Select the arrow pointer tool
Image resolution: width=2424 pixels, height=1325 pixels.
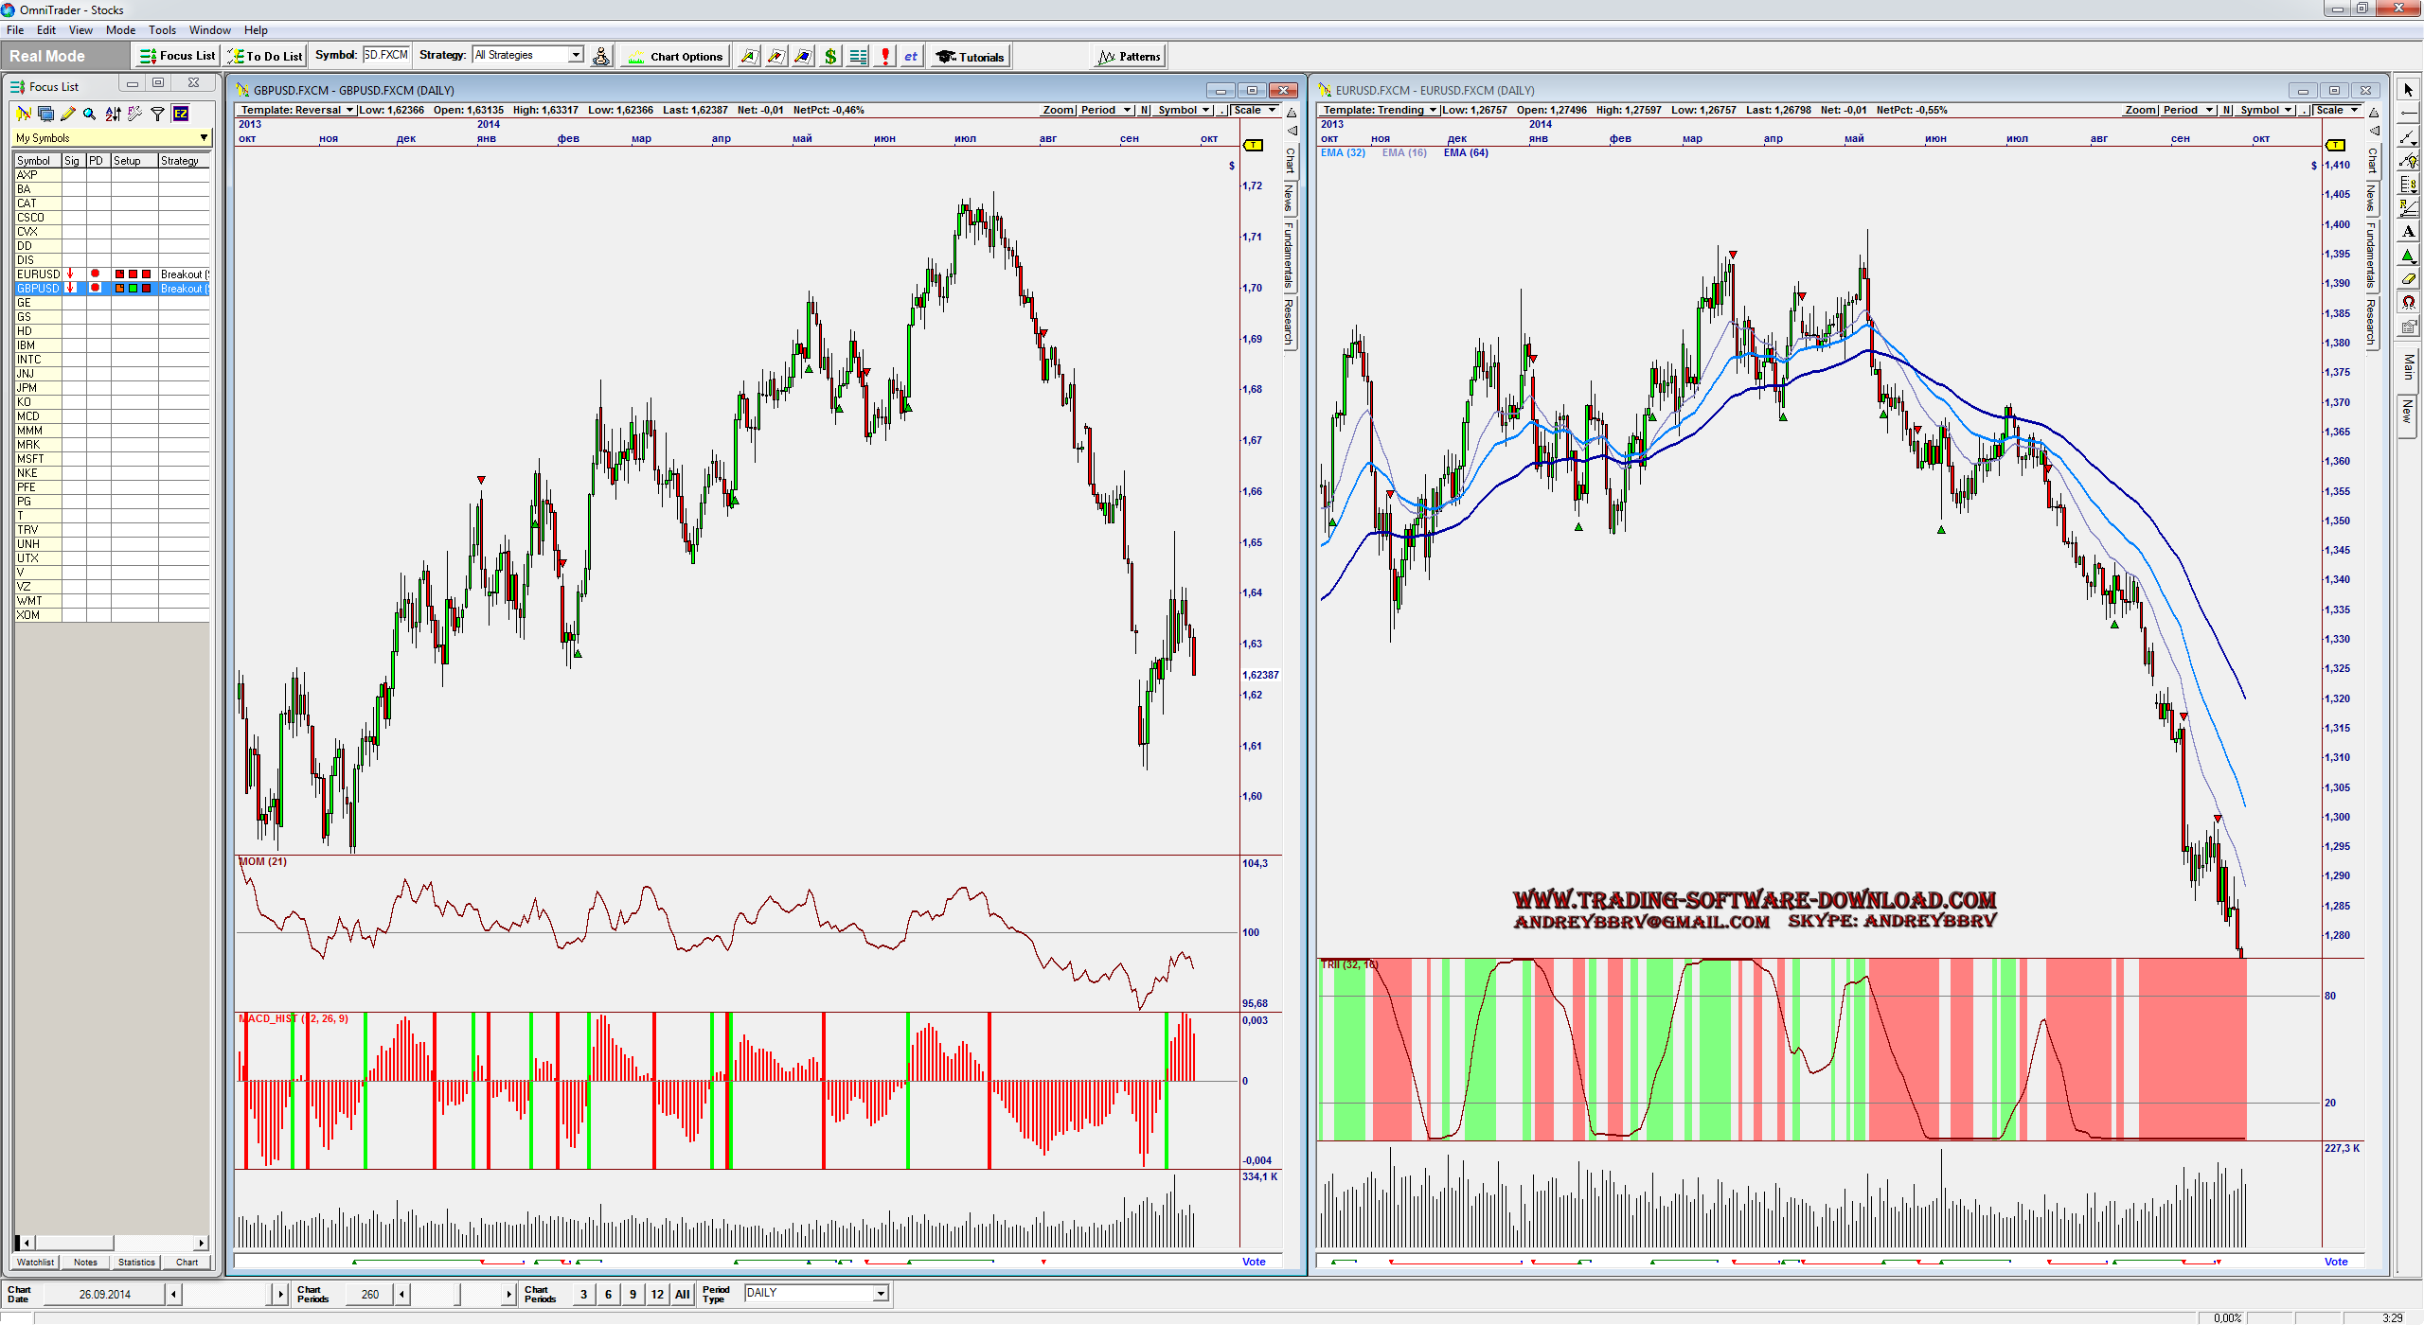point(2408,90)
